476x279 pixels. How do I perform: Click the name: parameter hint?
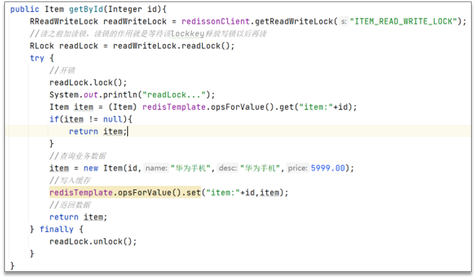pos(156,168)
